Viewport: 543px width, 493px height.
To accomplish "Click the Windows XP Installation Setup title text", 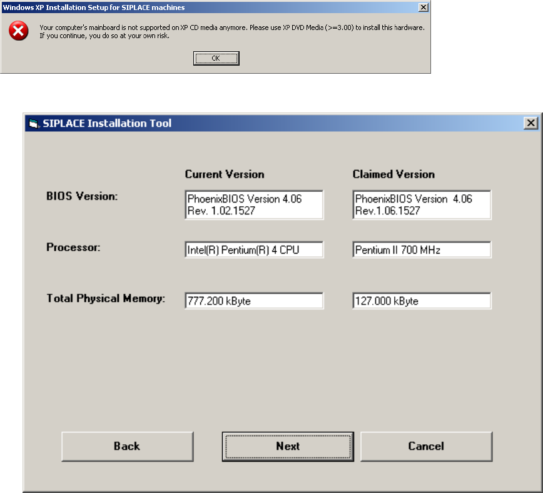I will pyautogui.click(x=94, y=7).
